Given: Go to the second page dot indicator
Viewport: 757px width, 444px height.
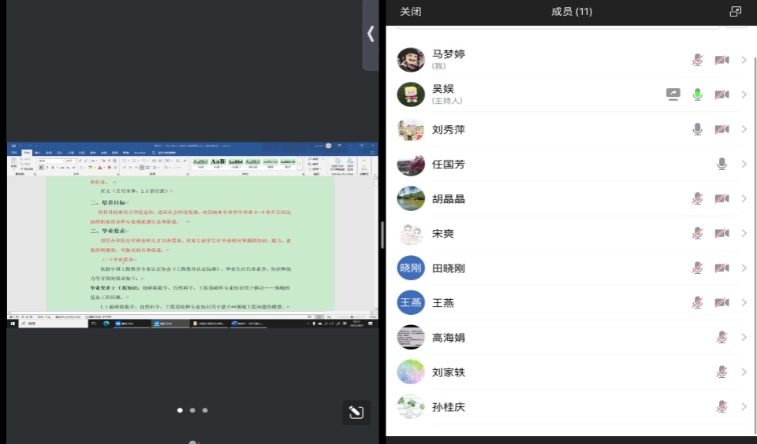Looking at the screenshot, I should click(192, 410).
